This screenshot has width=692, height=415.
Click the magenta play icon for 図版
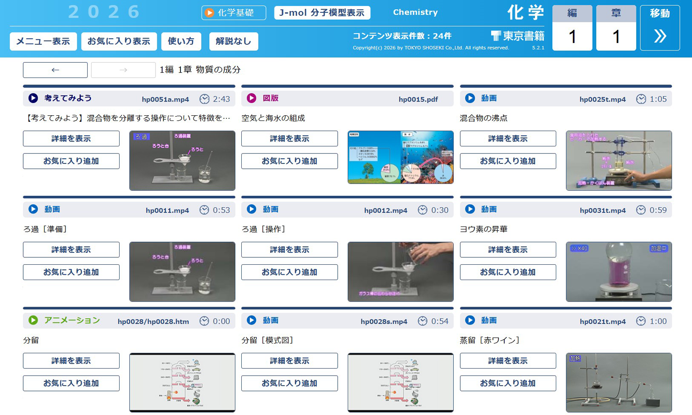[x=251, y=98]
